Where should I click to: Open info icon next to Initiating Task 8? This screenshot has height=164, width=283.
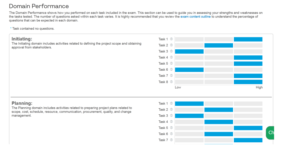tap(171, 82)
